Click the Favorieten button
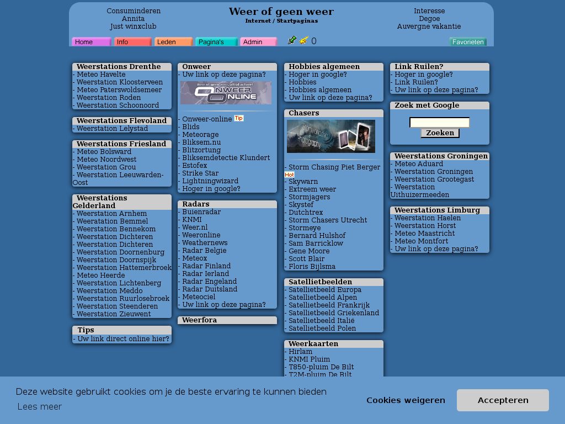Viewport: 565px width, 424px height. tap(467, 42)
